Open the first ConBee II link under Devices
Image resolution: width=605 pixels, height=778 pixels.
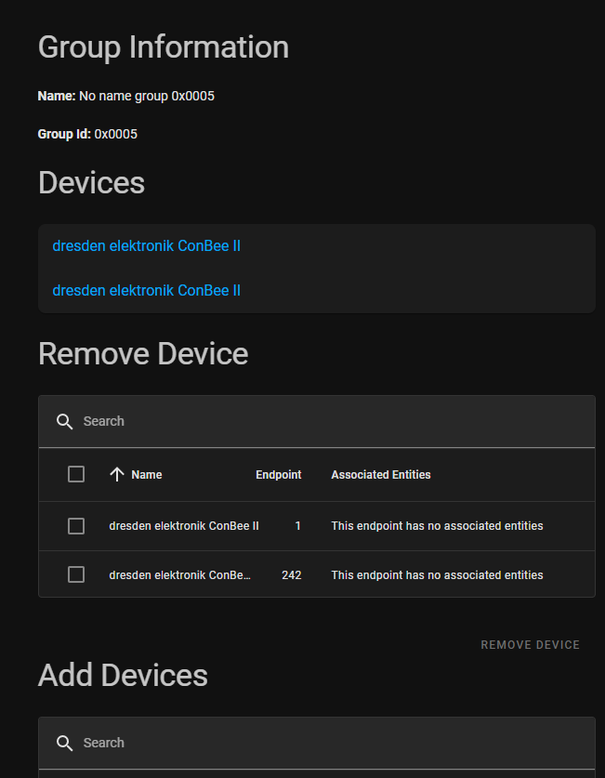point(147,245)
